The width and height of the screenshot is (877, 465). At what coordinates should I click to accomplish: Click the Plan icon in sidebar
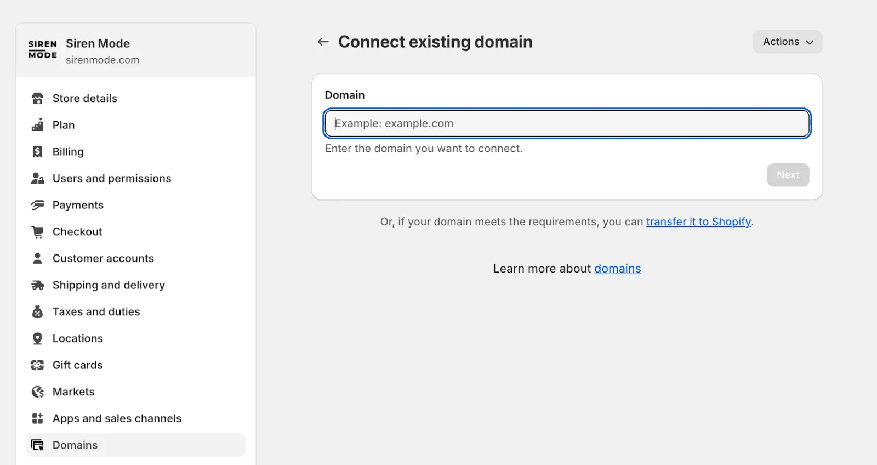pos(37,125)
